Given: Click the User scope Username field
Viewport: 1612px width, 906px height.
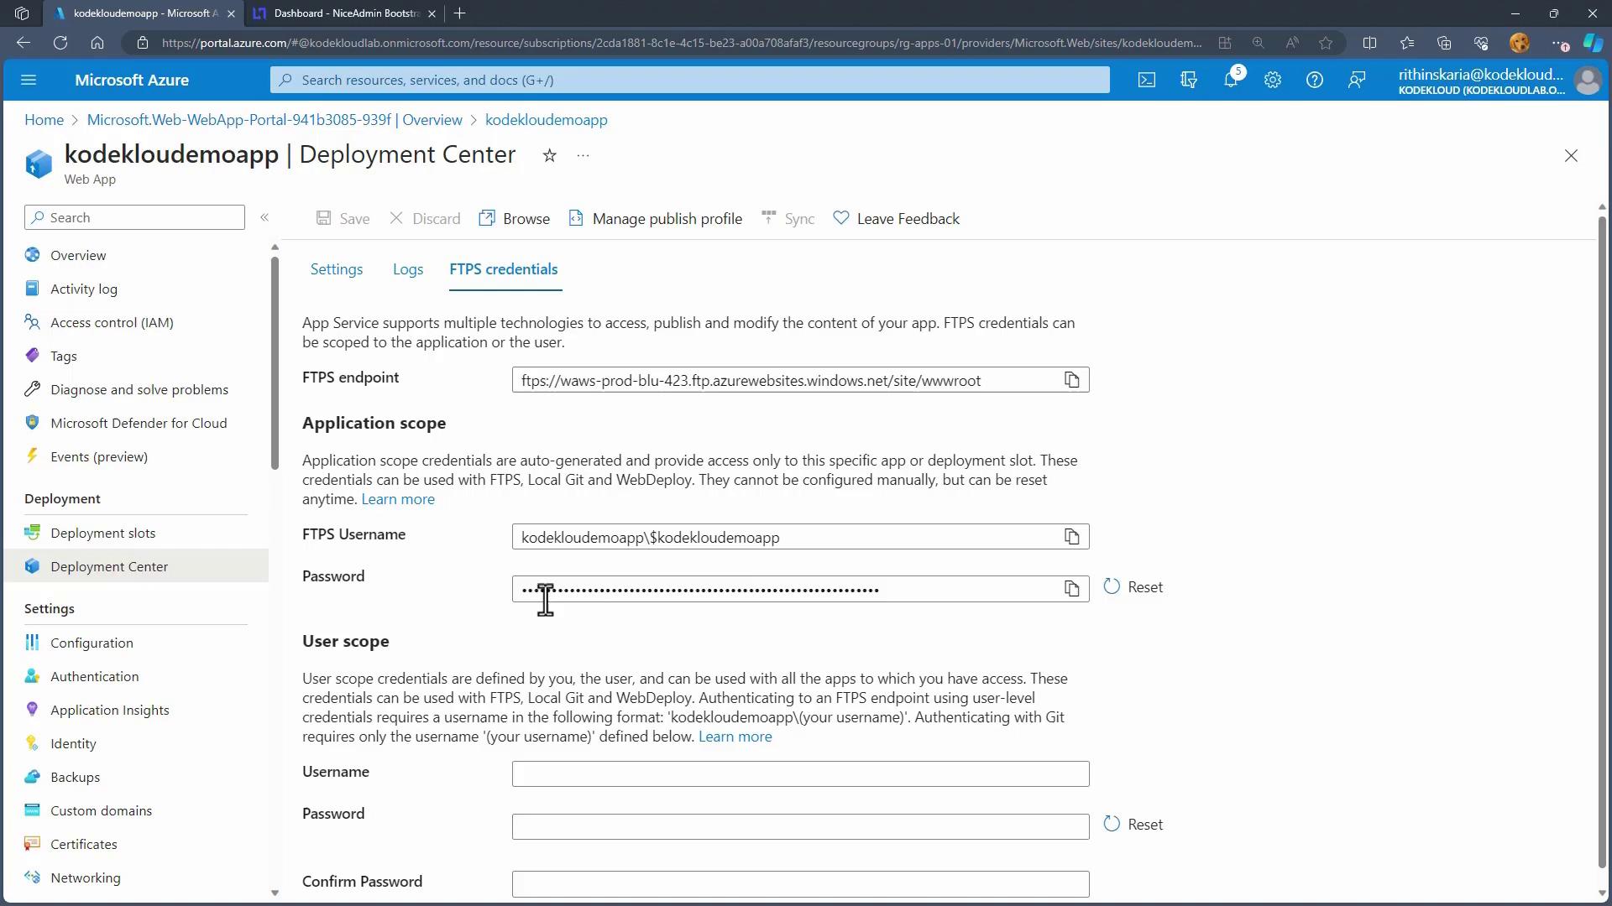Looking at the screenshot, I should pos(799,773).
